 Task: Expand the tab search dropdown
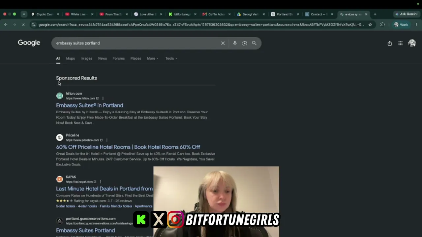pyautogui.click(x=24, y=14)
